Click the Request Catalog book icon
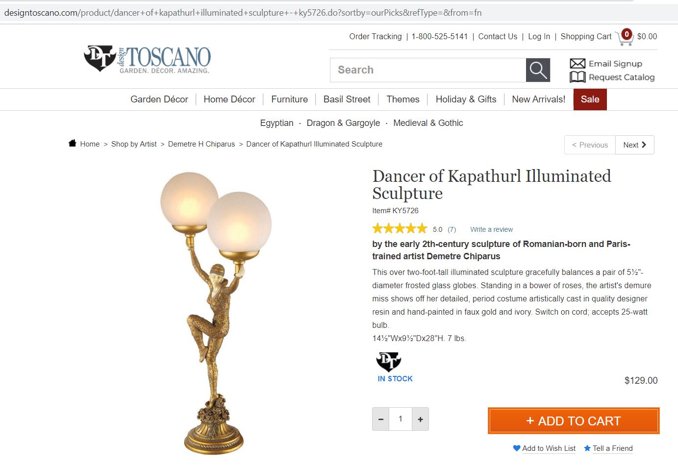 [578, 77]
